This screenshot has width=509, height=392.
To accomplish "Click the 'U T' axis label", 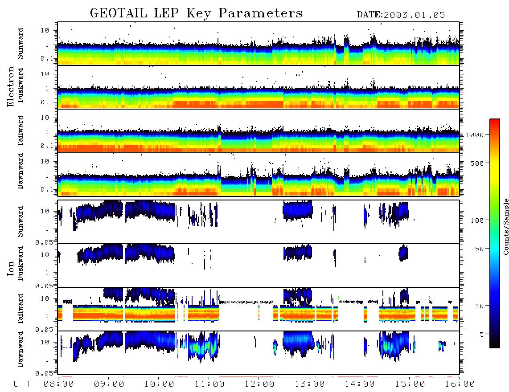I will (22, 384).
